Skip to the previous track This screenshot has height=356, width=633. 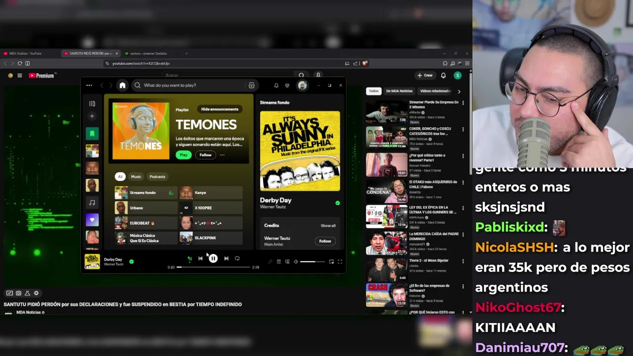pos(200,258)
